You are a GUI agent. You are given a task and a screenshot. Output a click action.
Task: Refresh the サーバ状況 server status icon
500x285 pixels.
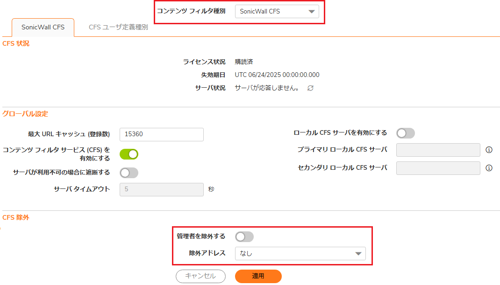click(310, 88)
